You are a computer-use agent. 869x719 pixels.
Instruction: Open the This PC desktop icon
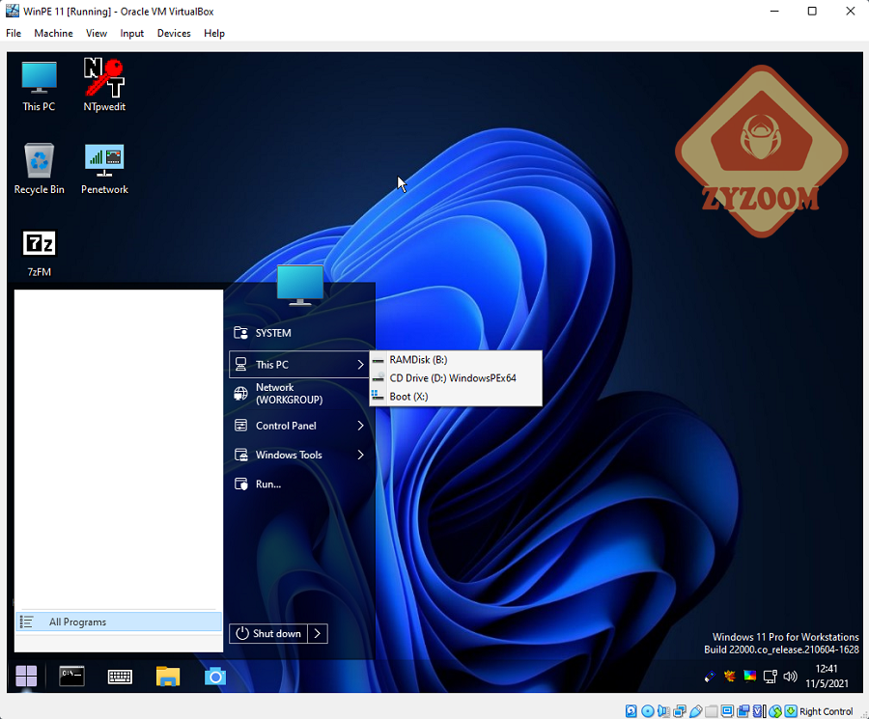[x=39, y=85]
